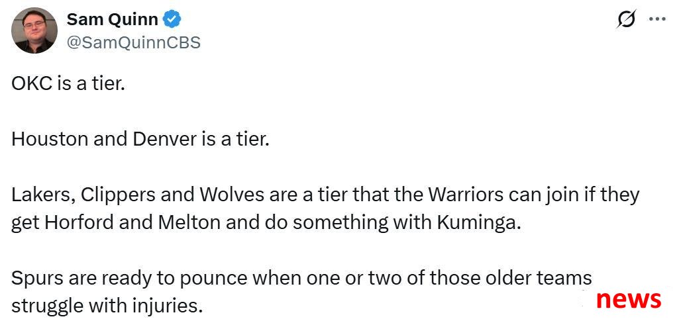
Task: Click the Sam Quinn display name
Action: point(113,20)
